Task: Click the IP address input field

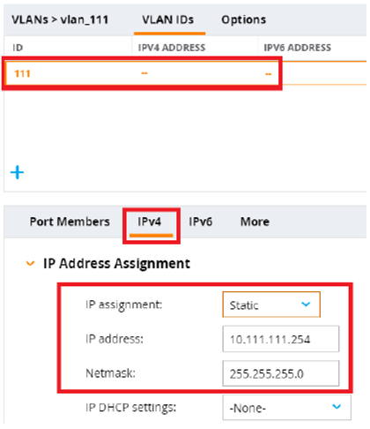Action: coord(281,339)
